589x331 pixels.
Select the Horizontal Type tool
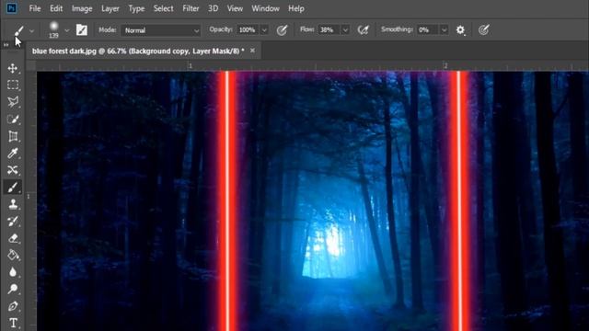click(x=13, y=323)
